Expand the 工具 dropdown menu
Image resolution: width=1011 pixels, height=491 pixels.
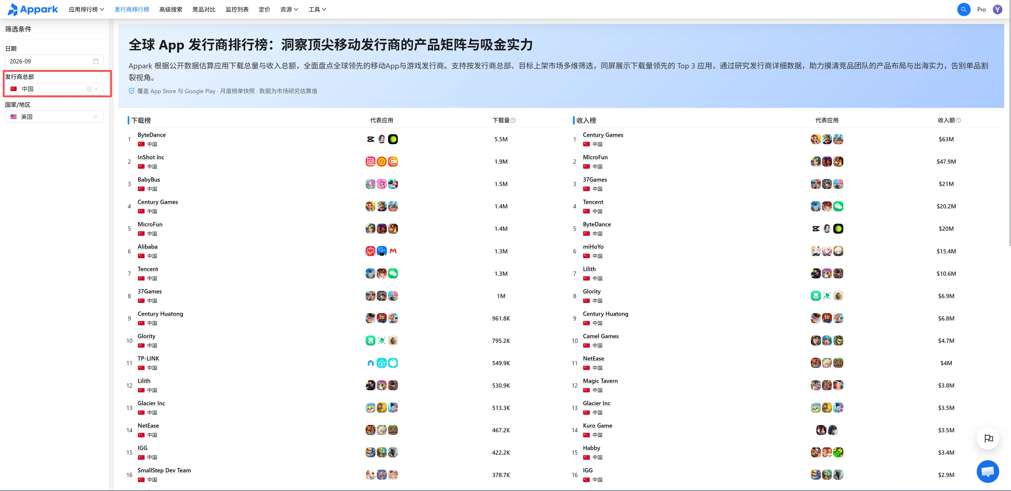pos(317,9)
